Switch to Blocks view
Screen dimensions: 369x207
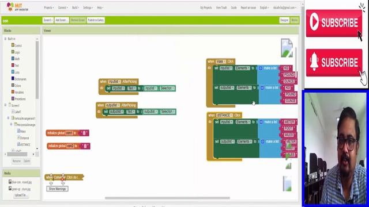coord(295,20)
